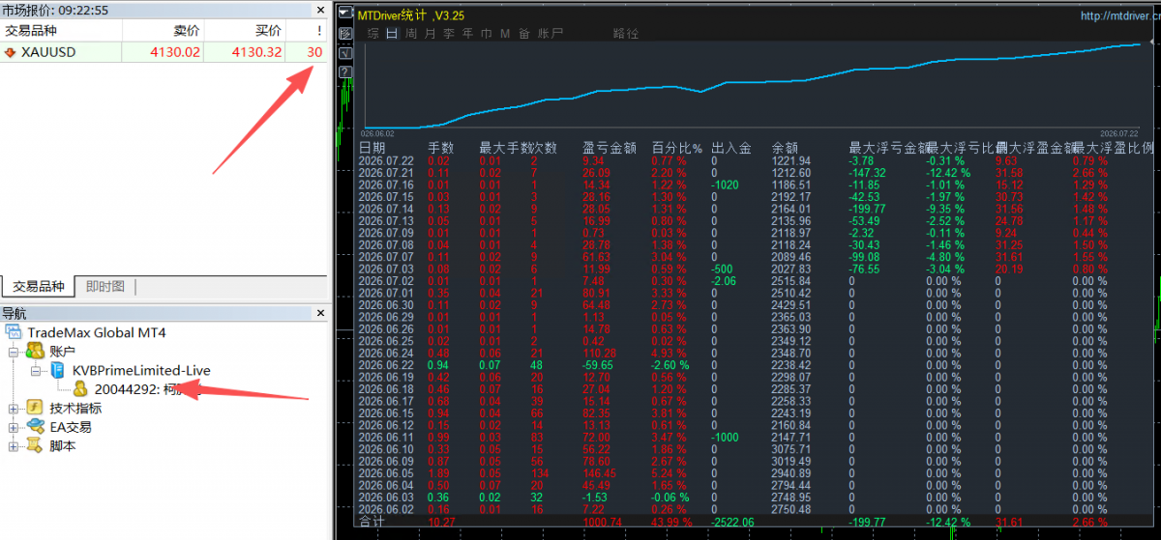Click the KVBPrimeLimited-Live server icon

(x=59, y=370)
